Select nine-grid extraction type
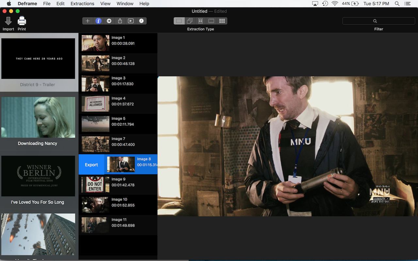Screen dimensions: 418x261 pyautogui.click(x=222, y=21)
